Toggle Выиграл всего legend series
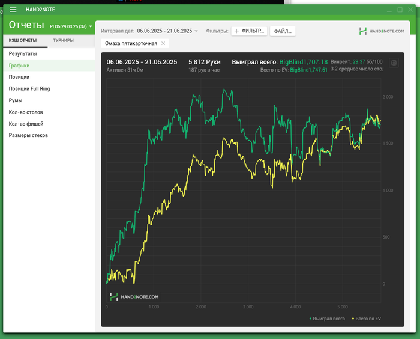Screen dimensions: 420x339 tap(327, 319)
